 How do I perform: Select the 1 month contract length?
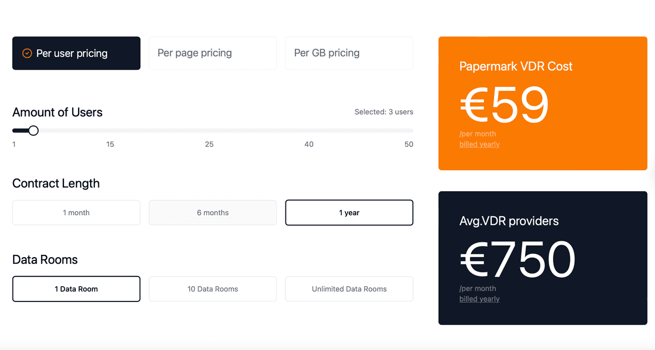coord(76,212)
